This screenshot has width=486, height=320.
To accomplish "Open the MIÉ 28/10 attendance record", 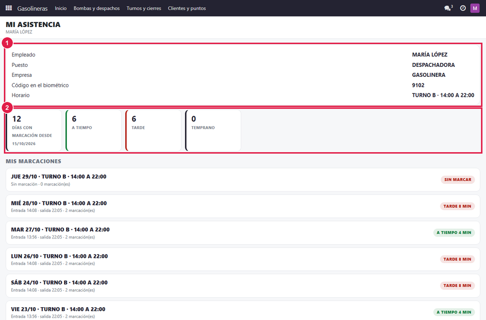I will coord(243,206).
